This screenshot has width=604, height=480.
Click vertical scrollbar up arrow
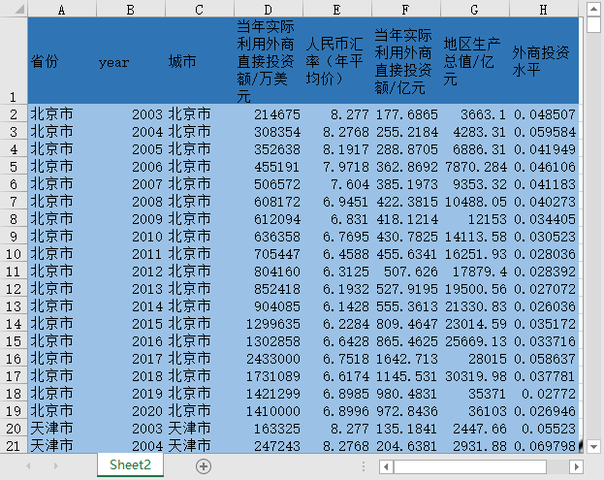pos(593,10)
